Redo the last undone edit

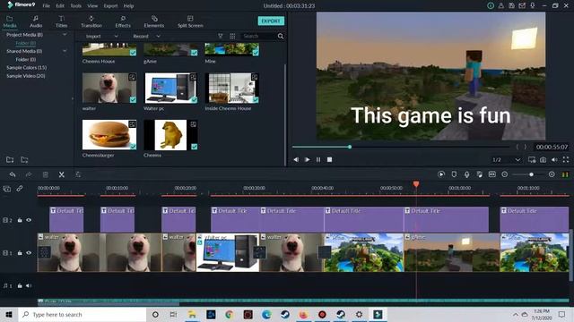coord(29,174)
